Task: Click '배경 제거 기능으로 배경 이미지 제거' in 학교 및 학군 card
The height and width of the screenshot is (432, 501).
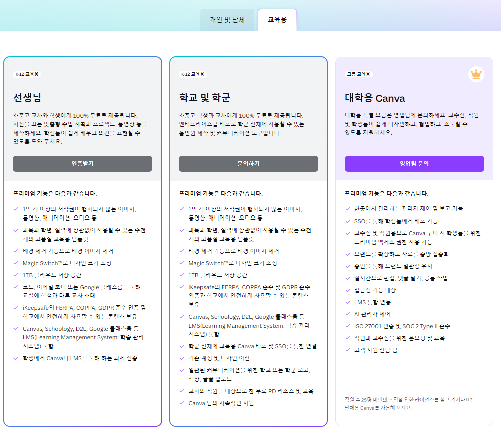Action: tap(234, 251)
